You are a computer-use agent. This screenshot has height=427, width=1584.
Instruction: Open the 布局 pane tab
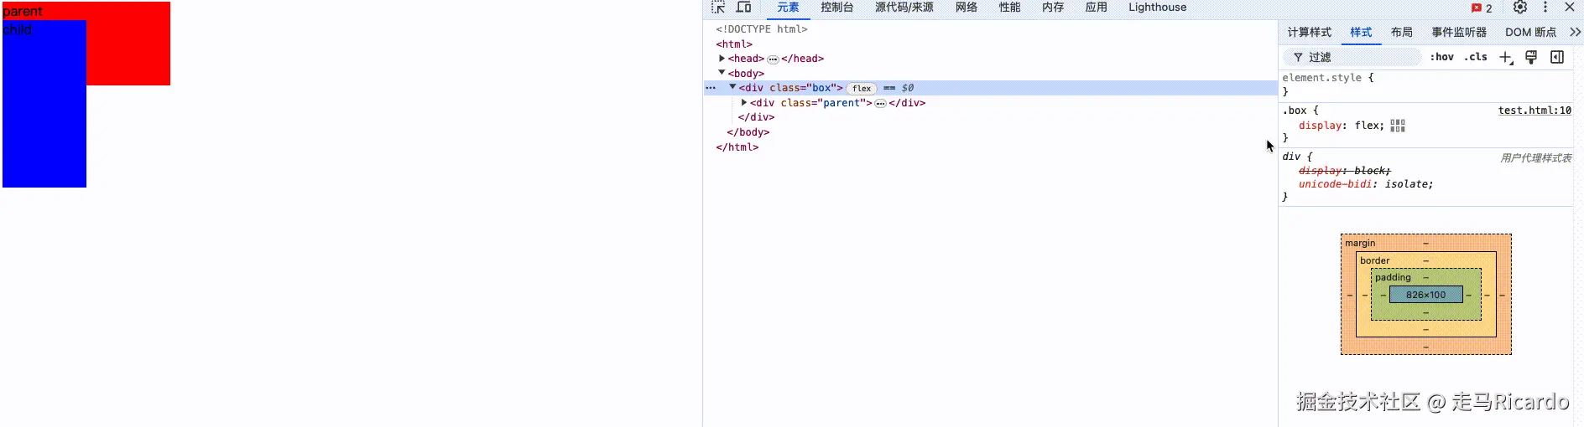[x=1402, y=32]
